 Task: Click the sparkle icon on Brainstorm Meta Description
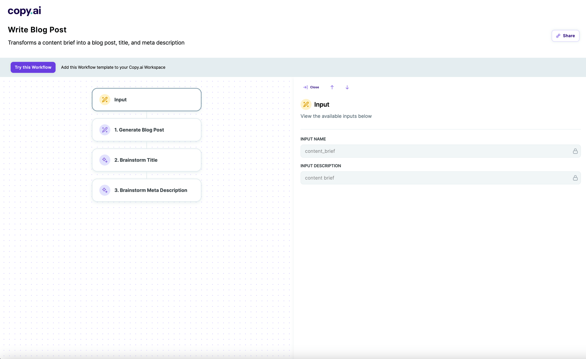(105, 190)
